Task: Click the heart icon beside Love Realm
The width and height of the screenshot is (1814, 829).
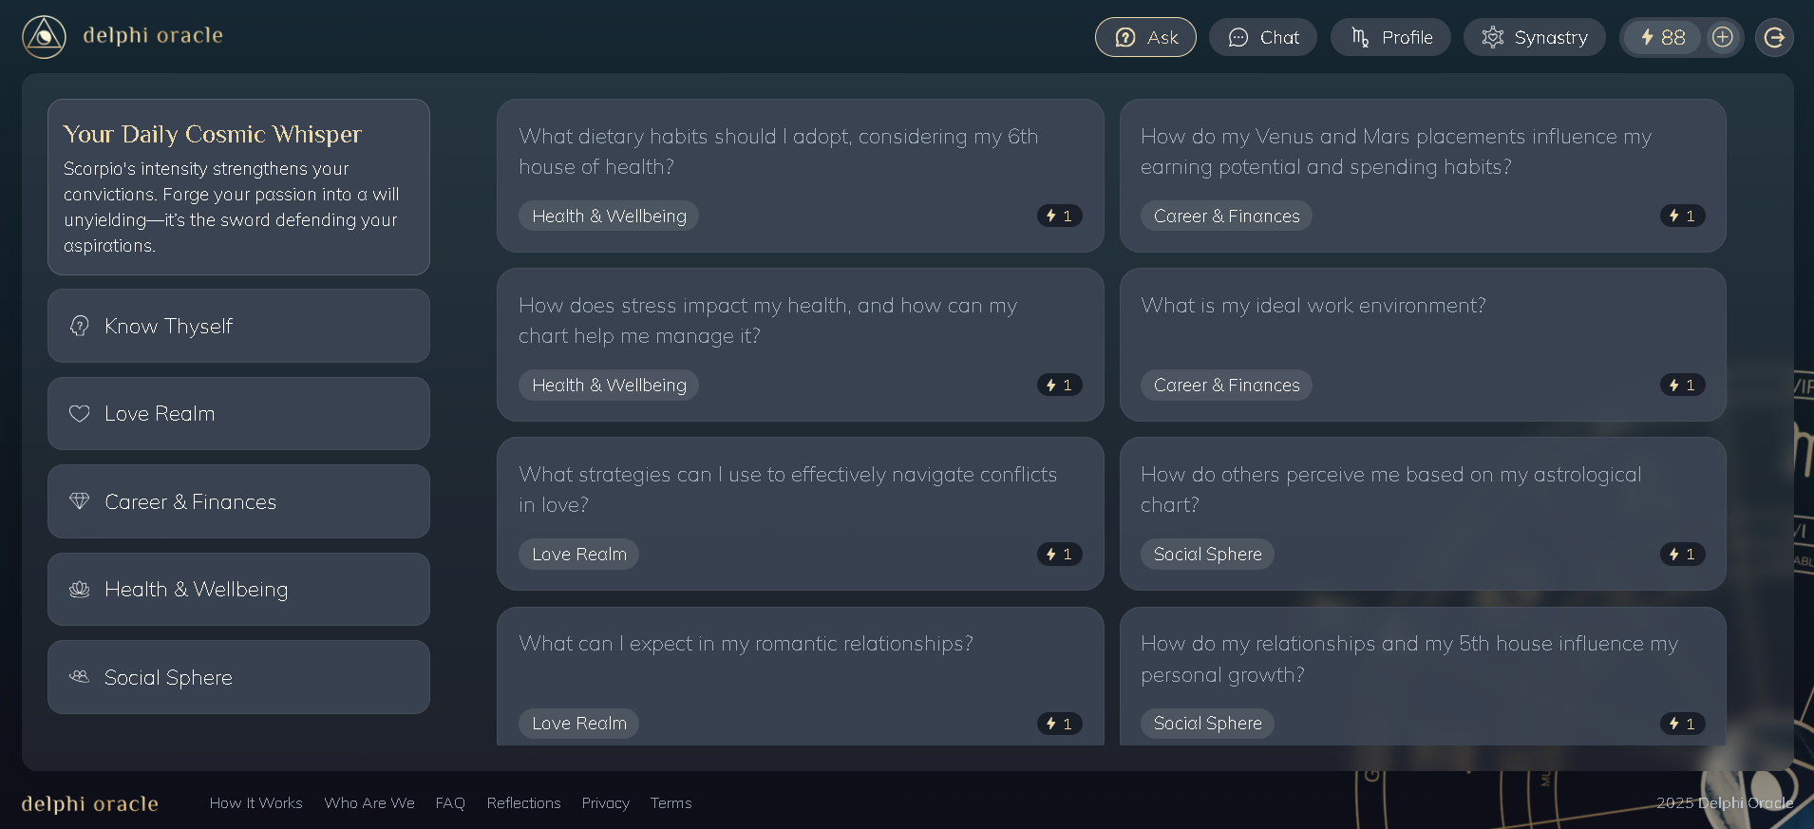Action: (80, 413)
